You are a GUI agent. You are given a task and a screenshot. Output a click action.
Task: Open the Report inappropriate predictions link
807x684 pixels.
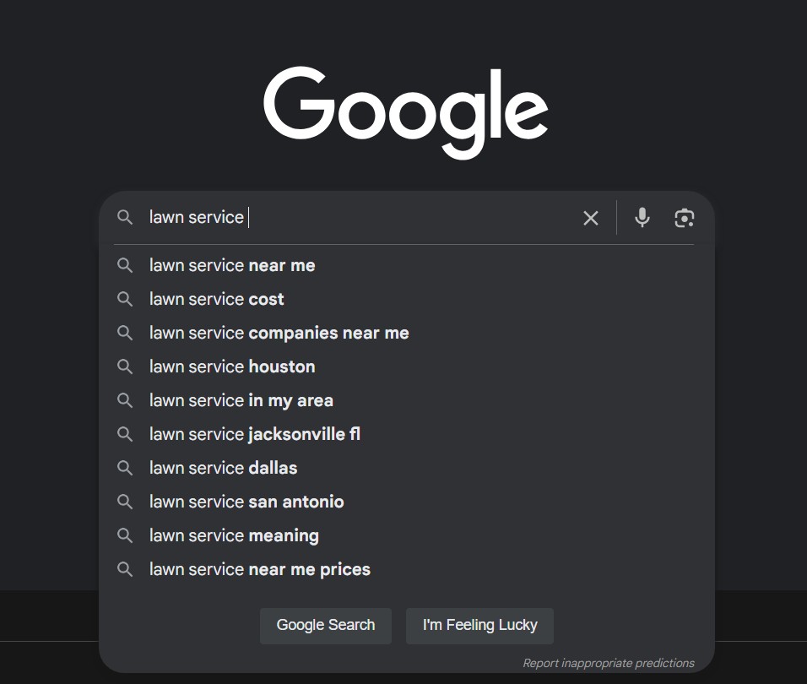pyautogui.click(x=608, y=663)
